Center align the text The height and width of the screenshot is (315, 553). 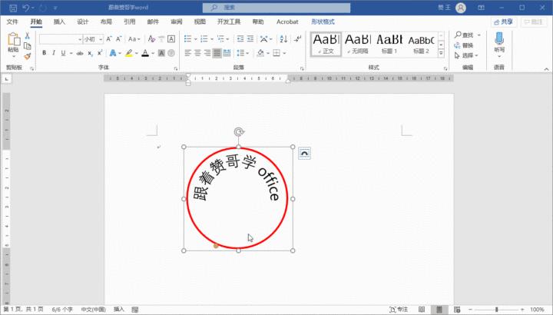coord(197,53)
